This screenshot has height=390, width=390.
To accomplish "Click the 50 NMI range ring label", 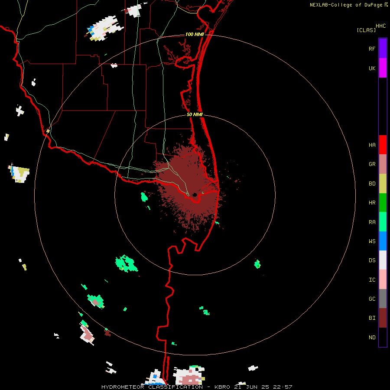I will click(x=195, y=114).
